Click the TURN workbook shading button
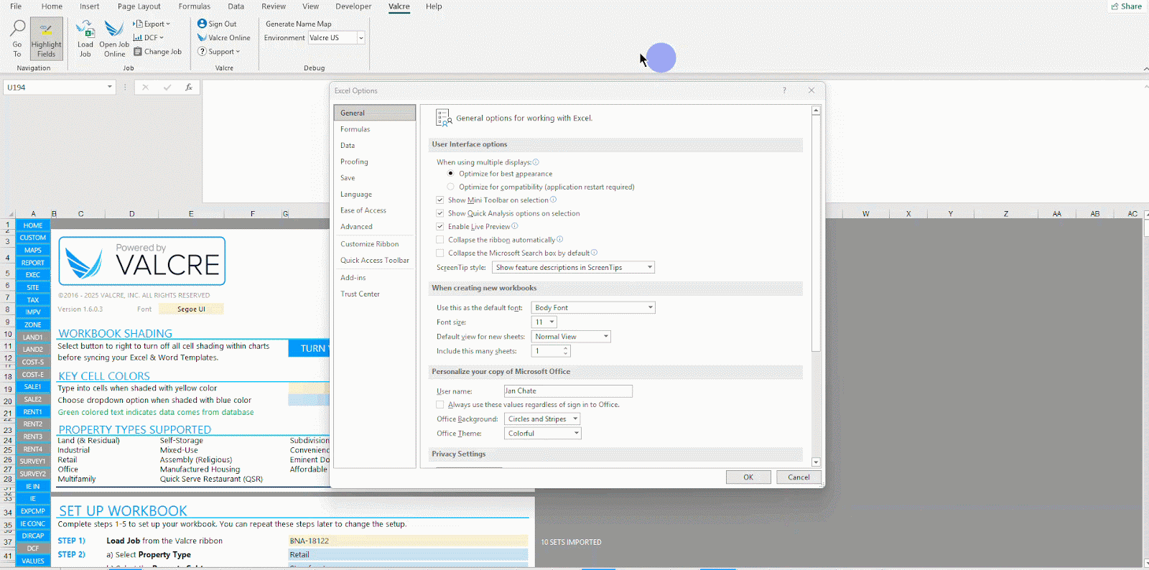Image resolution: width=1149 pixels, height=570 pixels. (x=310, y=348)
